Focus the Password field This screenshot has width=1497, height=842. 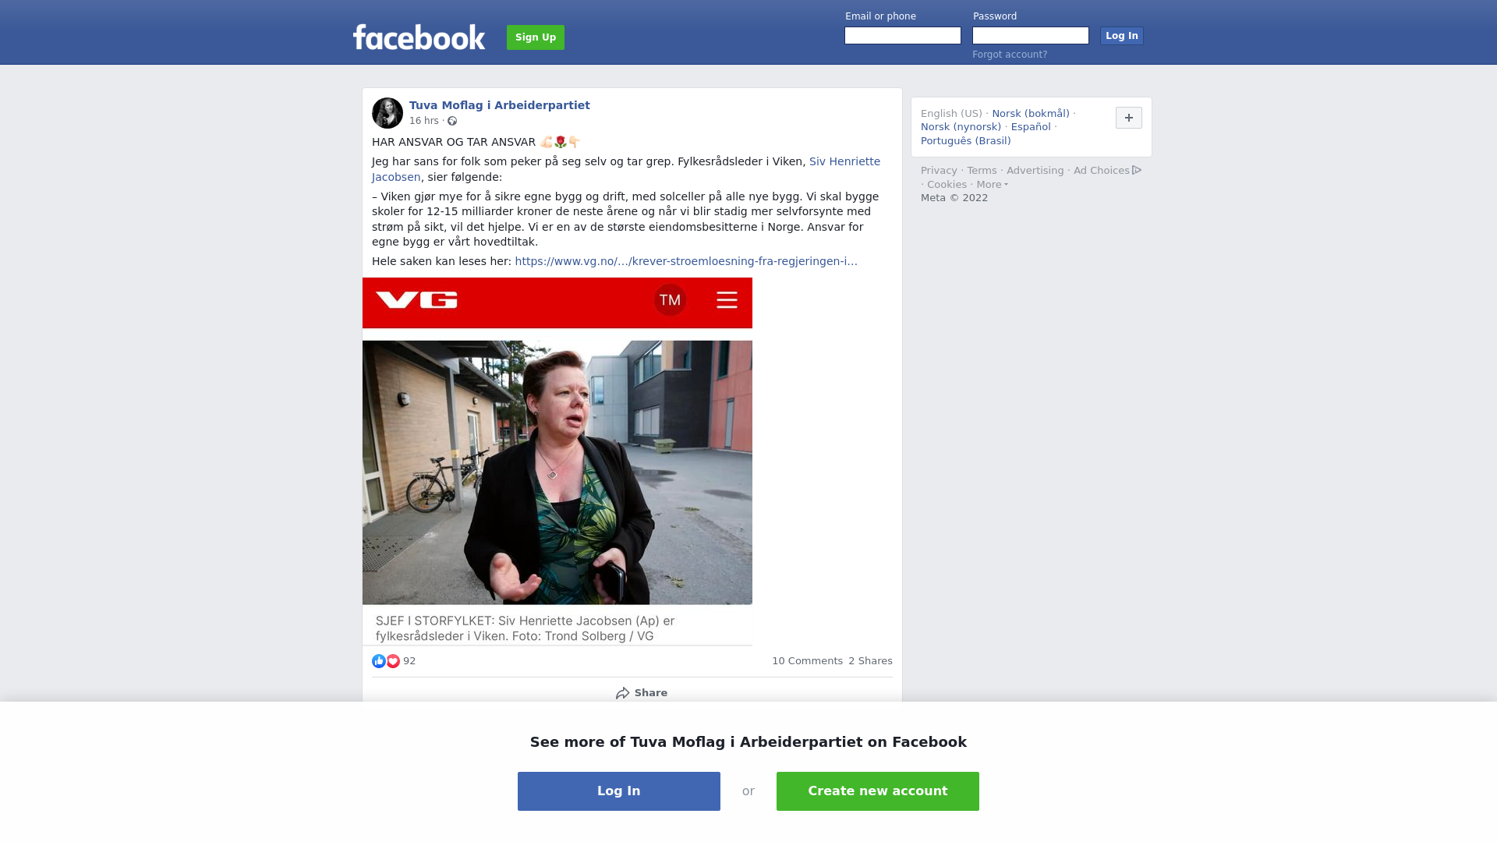pos(1031,36)
